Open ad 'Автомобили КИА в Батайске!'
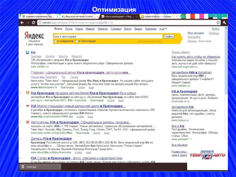Viewport: 236px width, 177px height. (191, 72)
